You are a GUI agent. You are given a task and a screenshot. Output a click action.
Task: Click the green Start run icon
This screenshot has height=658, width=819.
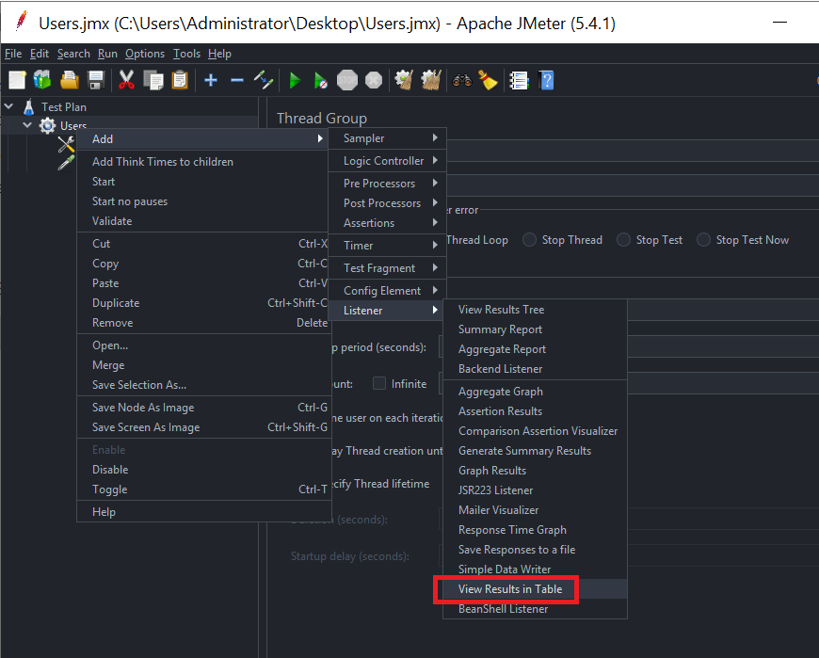coord(295,81)
